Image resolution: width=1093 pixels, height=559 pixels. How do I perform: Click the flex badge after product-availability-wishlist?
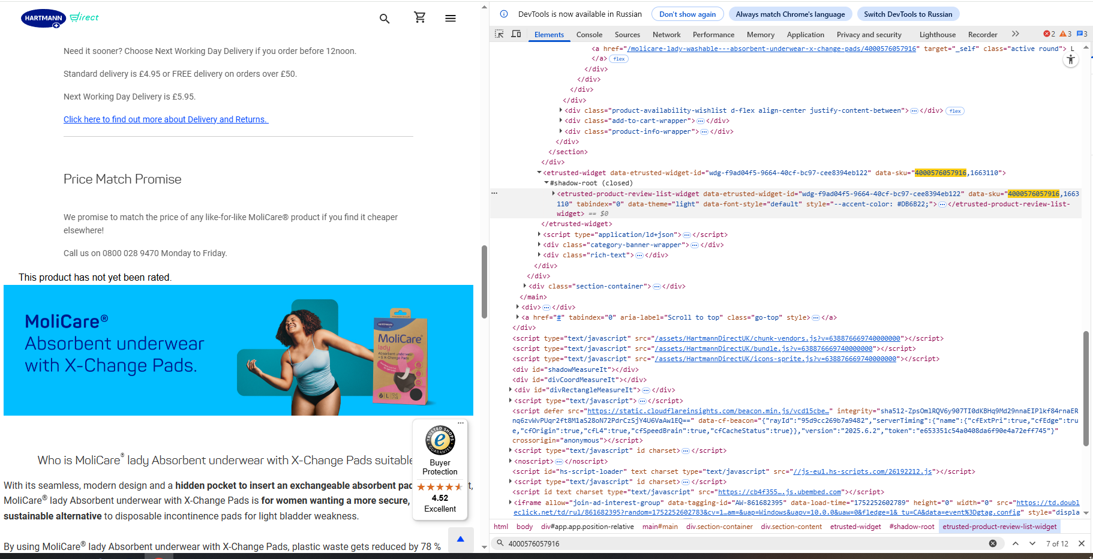point(956,111)
